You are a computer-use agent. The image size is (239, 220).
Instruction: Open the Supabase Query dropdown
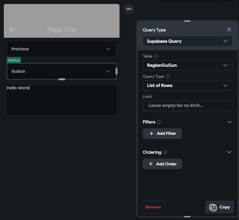tap(188, 41)
